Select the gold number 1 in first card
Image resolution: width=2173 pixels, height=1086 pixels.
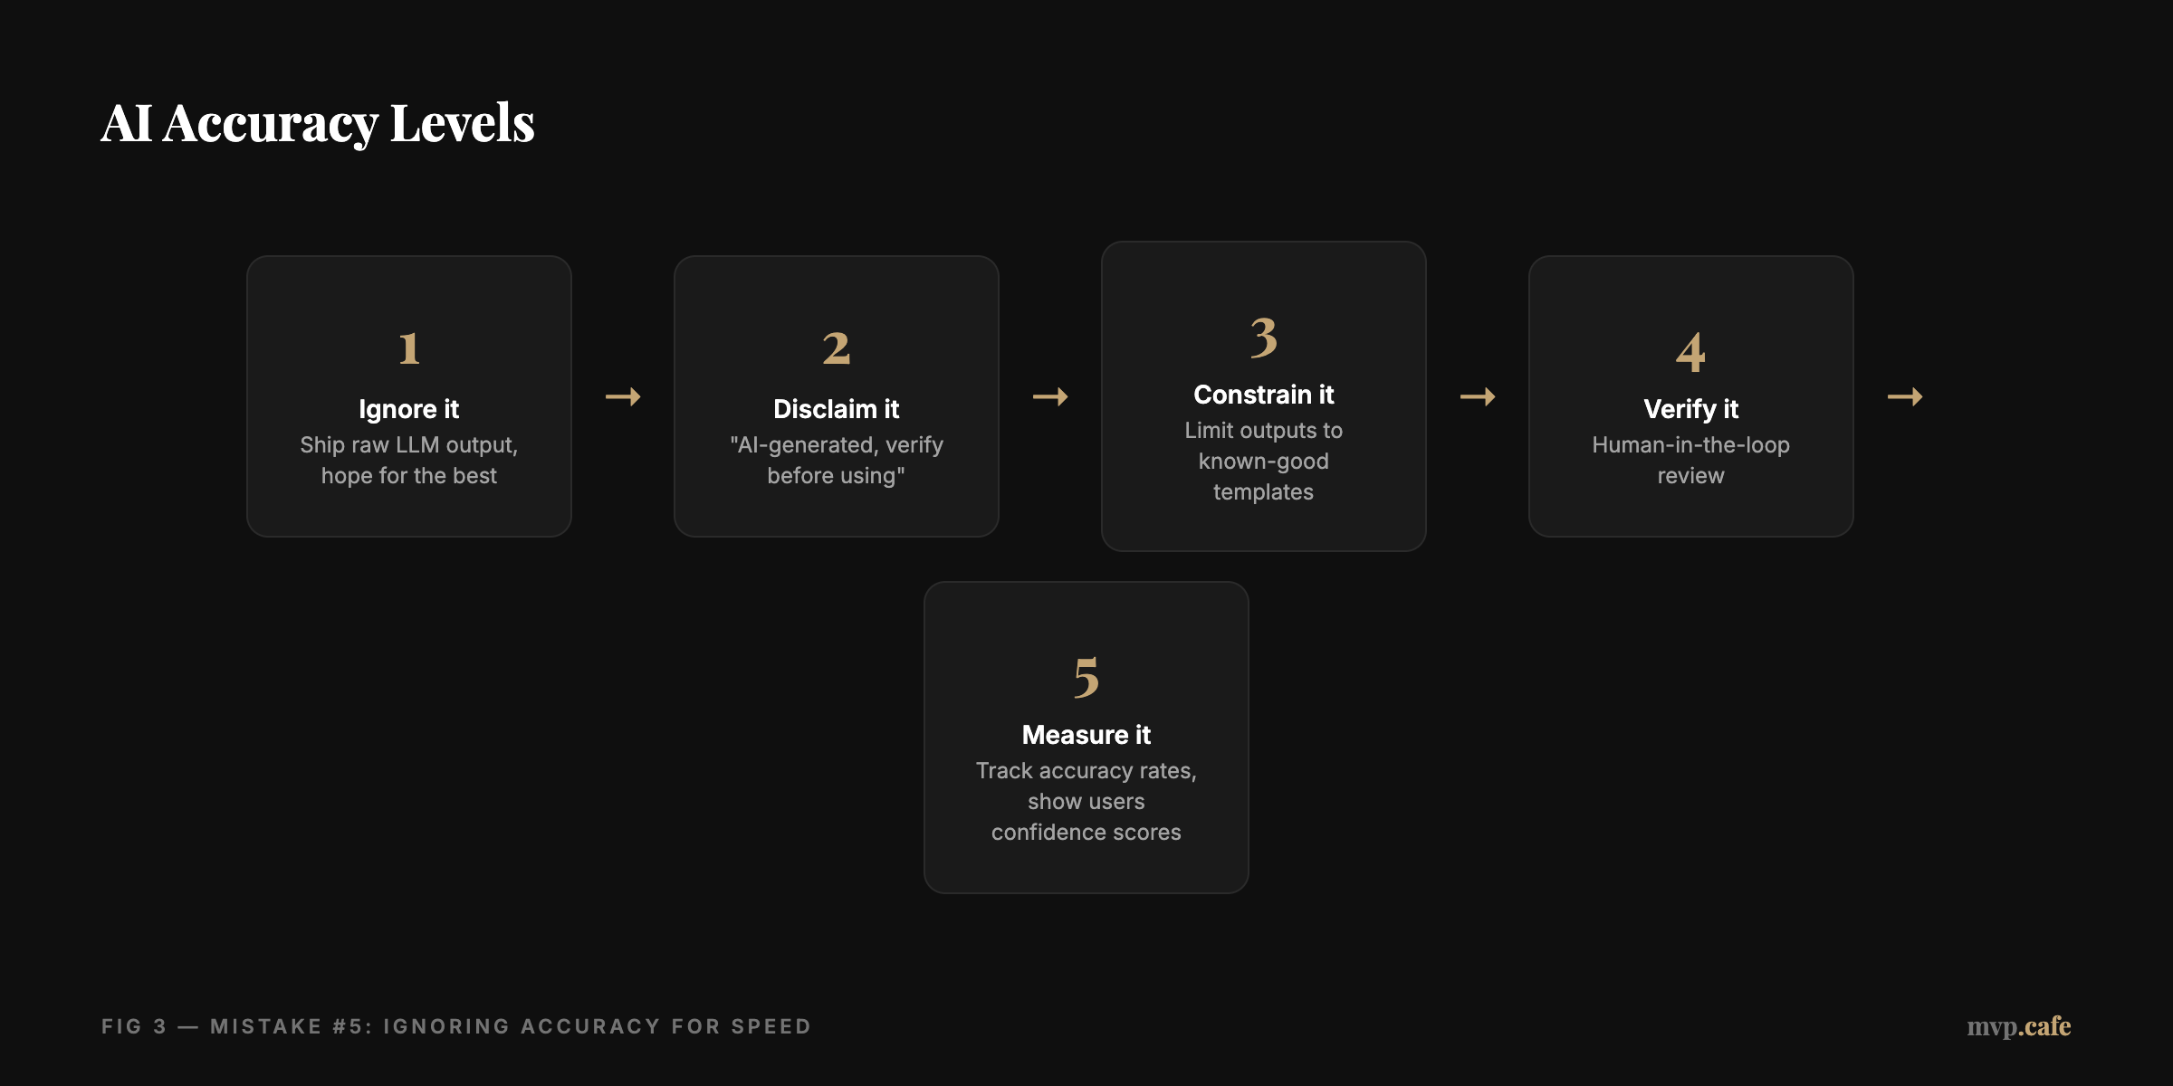tap(409, 348)
